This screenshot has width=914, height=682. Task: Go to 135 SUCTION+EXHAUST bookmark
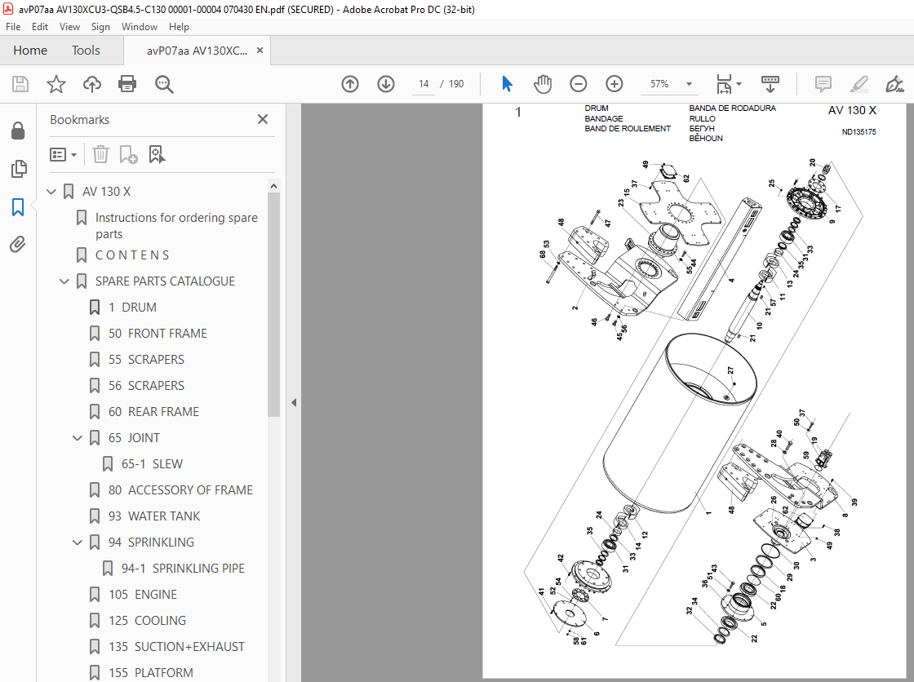click(x=176, y=646)
